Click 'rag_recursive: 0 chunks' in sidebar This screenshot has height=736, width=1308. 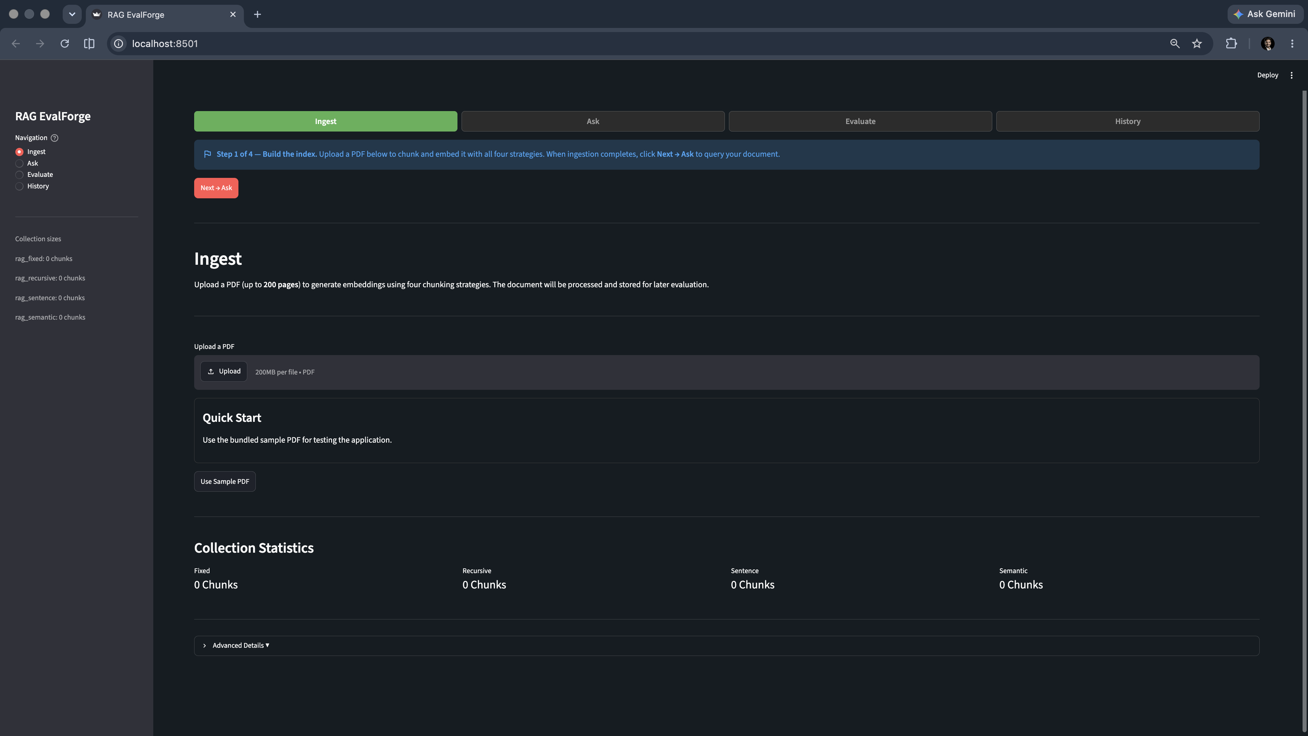pyautogui.click(x=50, y=278)
